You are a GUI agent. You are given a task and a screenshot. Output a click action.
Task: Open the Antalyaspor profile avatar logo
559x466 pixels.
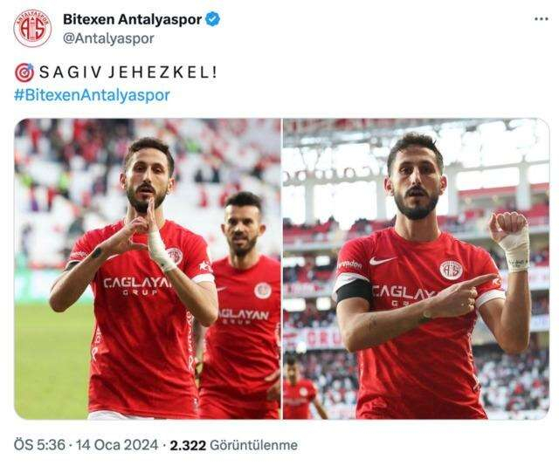(32, 29)
